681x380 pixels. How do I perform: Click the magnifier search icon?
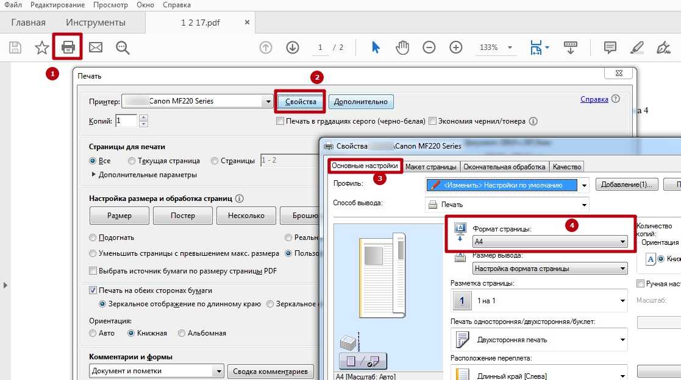[x=123, y=47]
